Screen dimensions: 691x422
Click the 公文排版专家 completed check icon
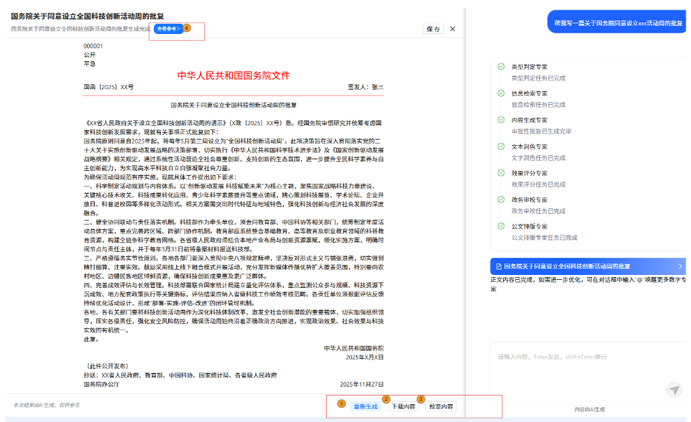click(501, 226)
